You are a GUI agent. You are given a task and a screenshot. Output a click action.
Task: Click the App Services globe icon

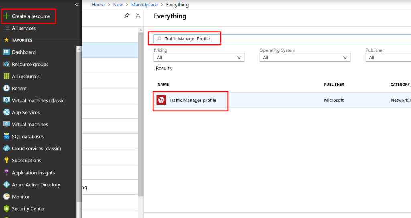click(6, 112)
